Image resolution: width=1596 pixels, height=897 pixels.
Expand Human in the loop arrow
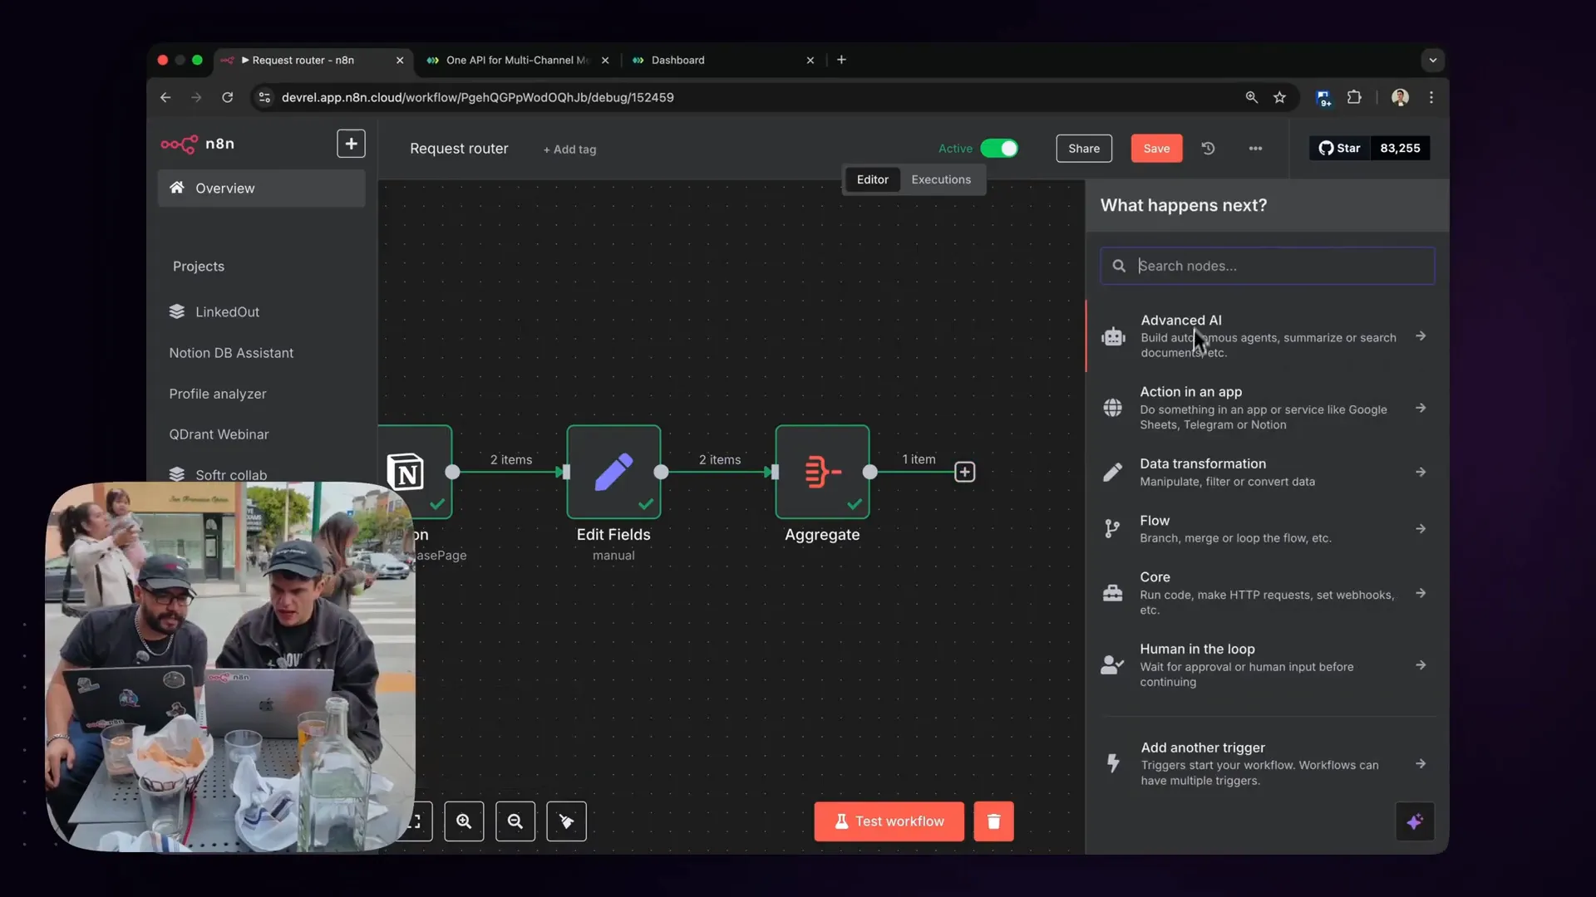[1421, 665]
